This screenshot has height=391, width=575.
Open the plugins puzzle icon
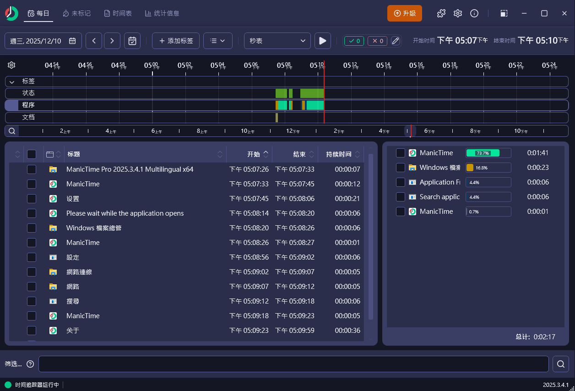[441, 13]
